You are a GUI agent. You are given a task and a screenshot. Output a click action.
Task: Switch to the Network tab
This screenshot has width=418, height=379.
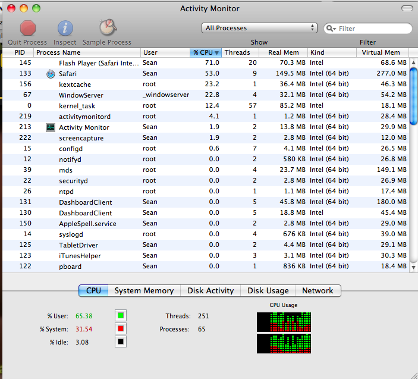pos(318,290)
